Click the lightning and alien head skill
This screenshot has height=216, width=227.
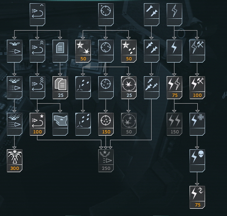pos(197,161)
